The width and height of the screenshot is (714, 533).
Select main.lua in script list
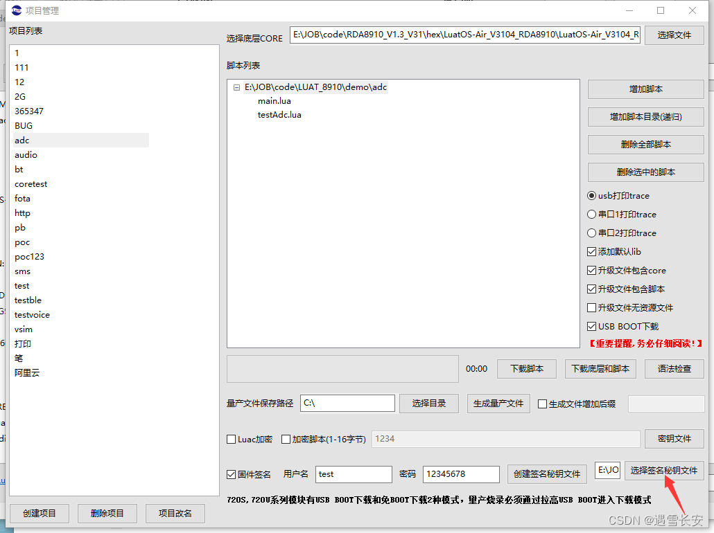coord(274,101)
